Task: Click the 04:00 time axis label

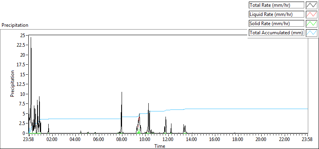Action: pos(75,140)
